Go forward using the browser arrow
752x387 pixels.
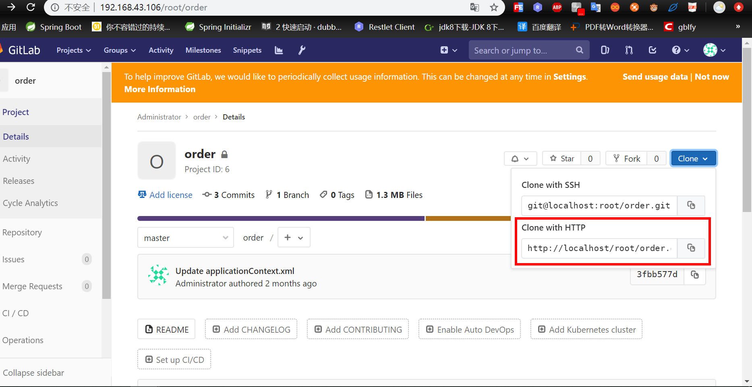pos(12,7)
